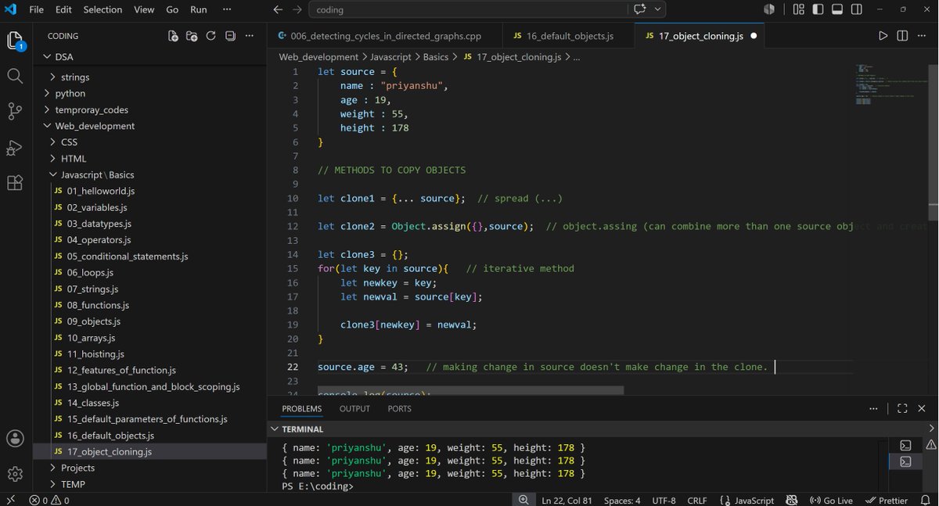Maximize the panel size
The width and height of the screenshot is (939, 506).
point(902,408)
